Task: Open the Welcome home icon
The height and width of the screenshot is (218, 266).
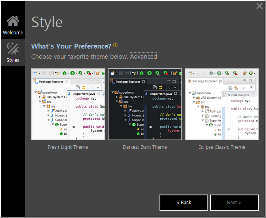Action: click(x=13, y=21)
